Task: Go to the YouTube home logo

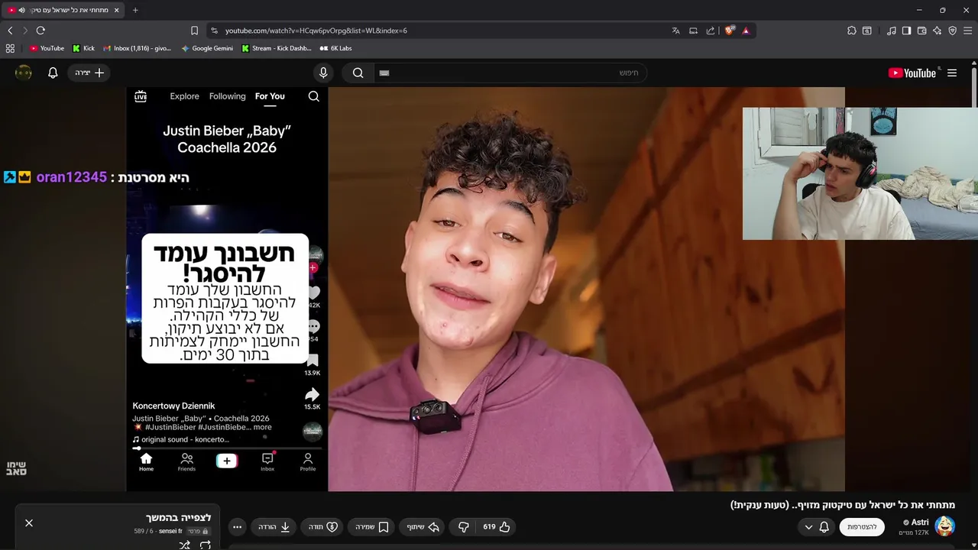Action: click(912, 73)
